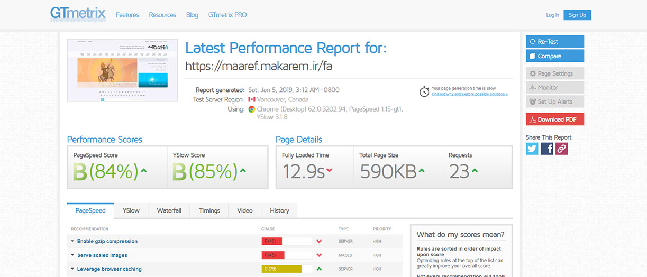Click the GRADE column header
The image size is (647, 277).
coord(268,229)
